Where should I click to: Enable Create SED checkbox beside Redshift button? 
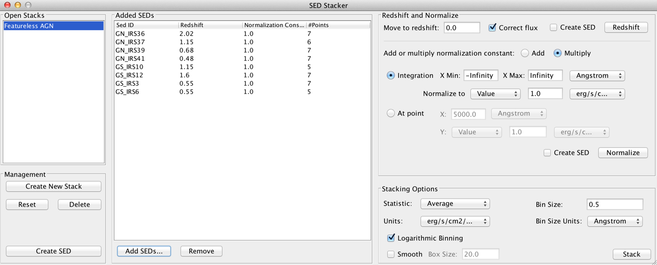point(554,27)
